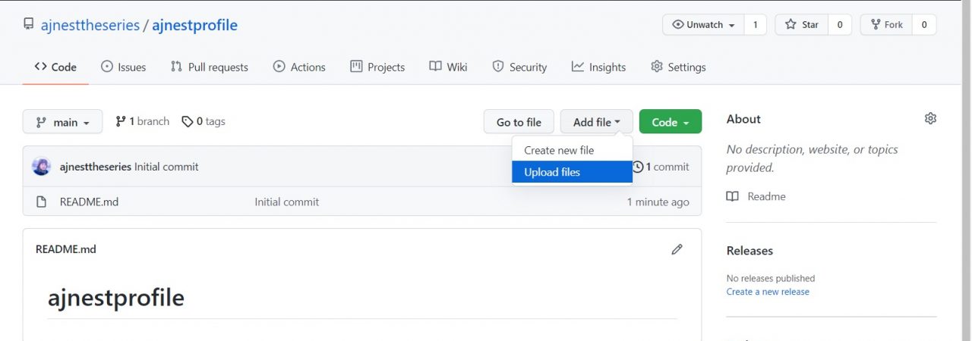Click the gear icon beside About

click(930, 118)
